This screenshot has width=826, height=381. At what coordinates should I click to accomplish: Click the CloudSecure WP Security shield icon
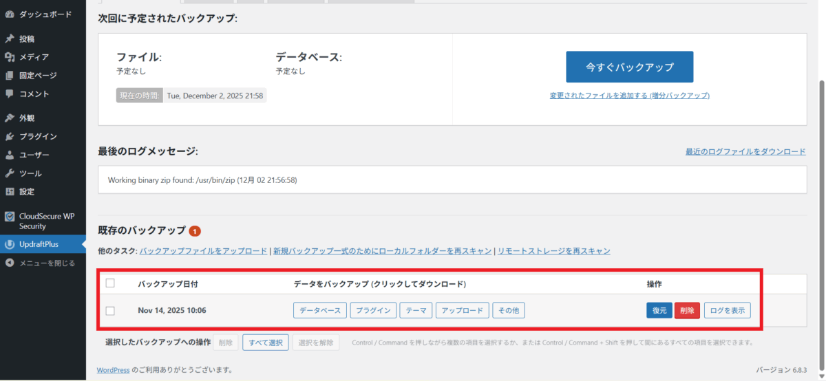pos(10,216)
